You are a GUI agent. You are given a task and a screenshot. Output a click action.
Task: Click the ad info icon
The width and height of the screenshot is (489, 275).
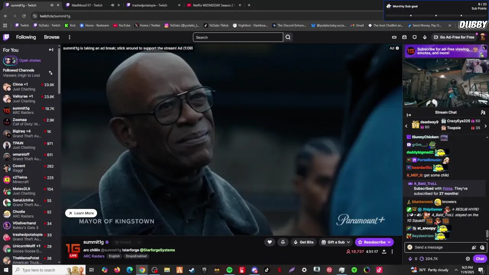click(x=397, y=48)
